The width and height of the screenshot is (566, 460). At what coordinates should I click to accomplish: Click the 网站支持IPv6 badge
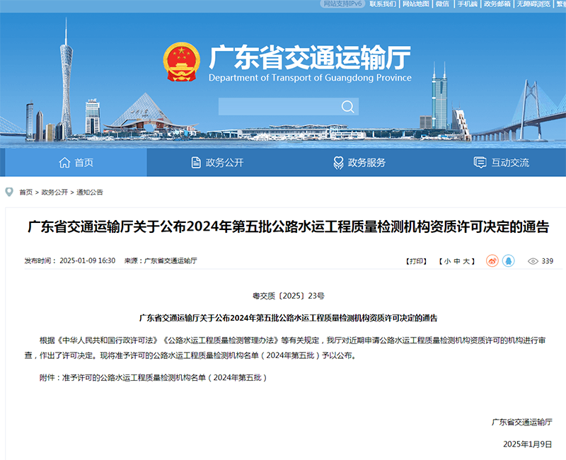[x=342, y=4]
